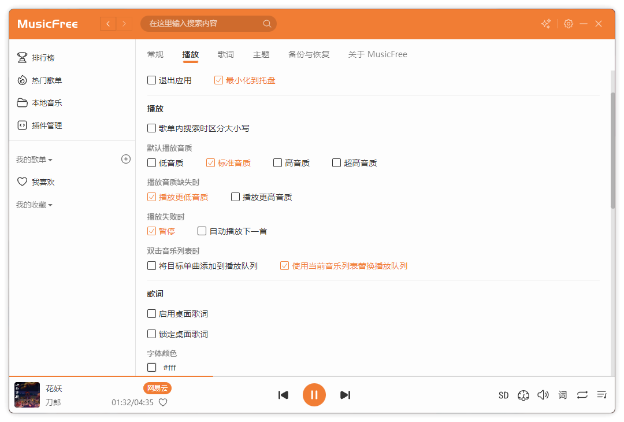624x422 pixels.
Task: Change SD quality setting
Action: click(x=503, y=395)
